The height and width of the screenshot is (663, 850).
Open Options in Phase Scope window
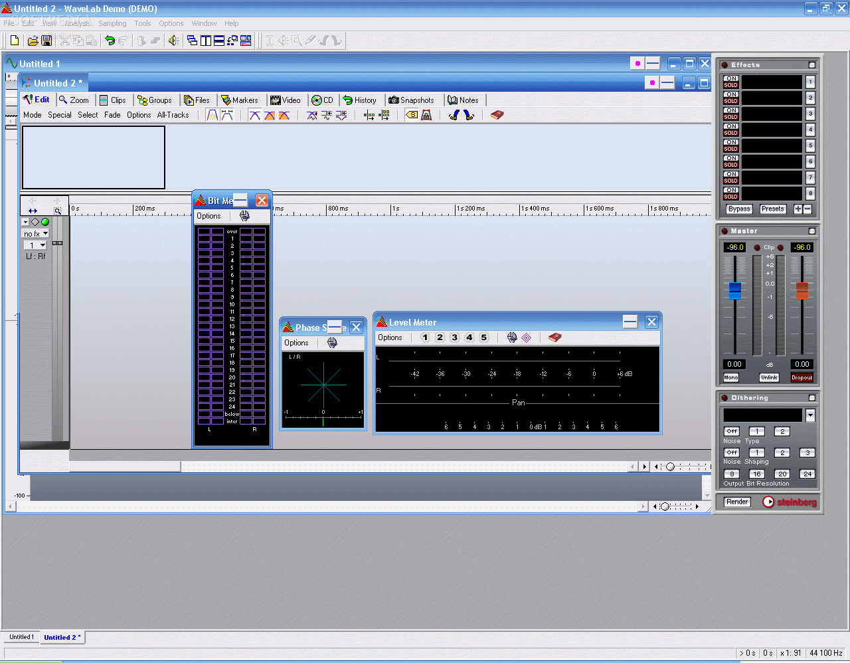point(296,343)
